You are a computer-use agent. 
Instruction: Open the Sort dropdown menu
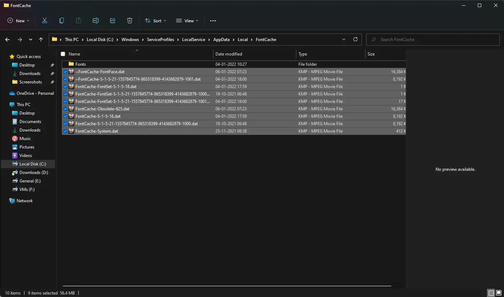[x=156, y=21]
